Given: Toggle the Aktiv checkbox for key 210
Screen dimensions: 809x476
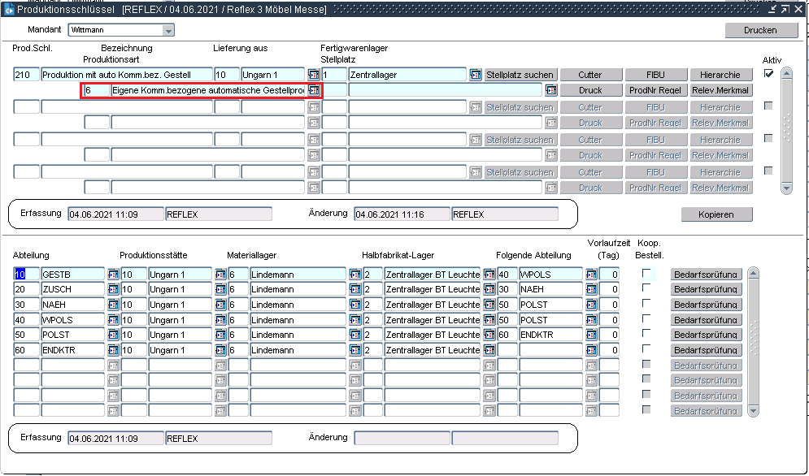Looking at the screenshot, I should (x=768, y=74).
